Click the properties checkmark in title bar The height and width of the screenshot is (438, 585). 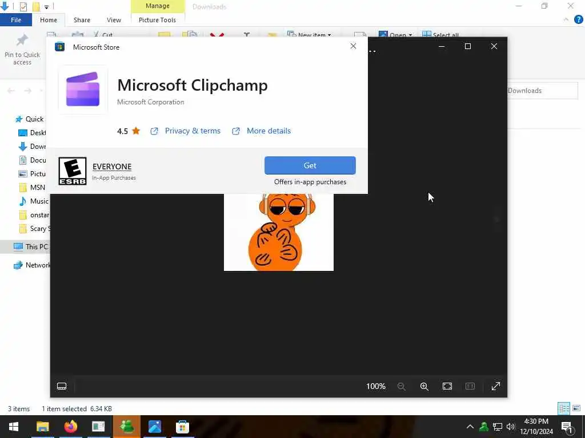[23, 6]
